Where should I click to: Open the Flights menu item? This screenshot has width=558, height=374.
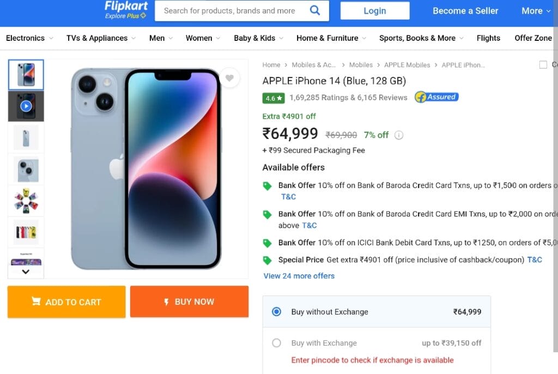click(488, 38)
